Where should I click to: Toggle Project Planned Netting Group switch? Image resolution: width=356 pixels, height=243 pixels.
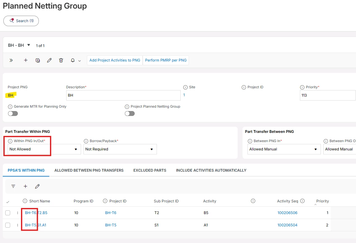click(x=130, y=113)
